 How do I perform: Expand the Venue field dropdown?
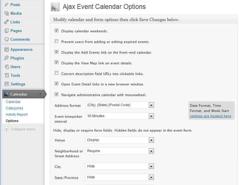pyautogui.click(x=120, y=140)
